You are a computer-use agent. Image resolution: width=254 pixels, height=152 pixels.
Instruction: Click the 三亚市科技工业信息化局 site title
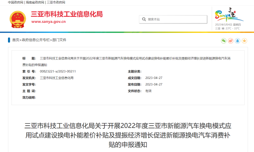pyautogui.click(x=67, y=14)
